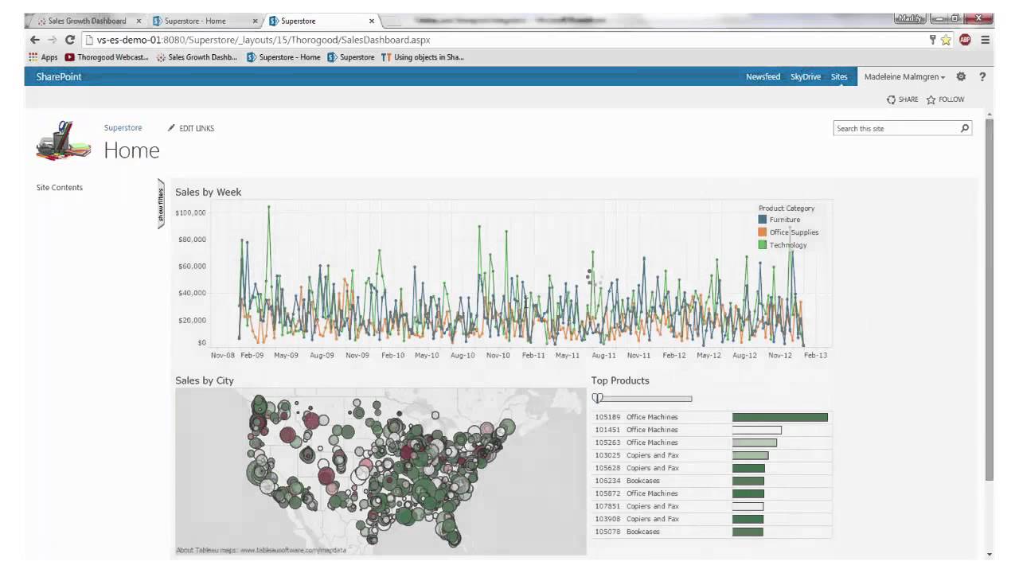Image resolution: width=1019 pixels, height=573 pixels.
Task: Go back with the browser back arrow
Action: click(x=35, y=40)
